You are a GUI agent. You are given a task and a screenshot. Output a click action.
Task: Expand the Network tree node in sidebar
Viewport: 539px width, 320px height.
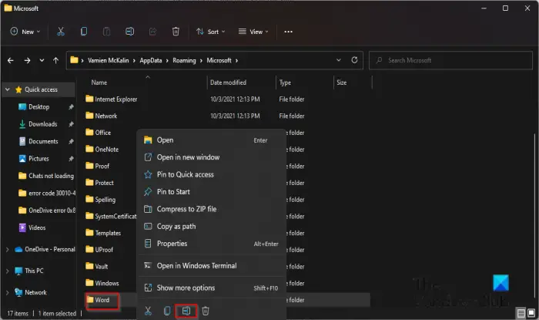[x=7, y=293]
